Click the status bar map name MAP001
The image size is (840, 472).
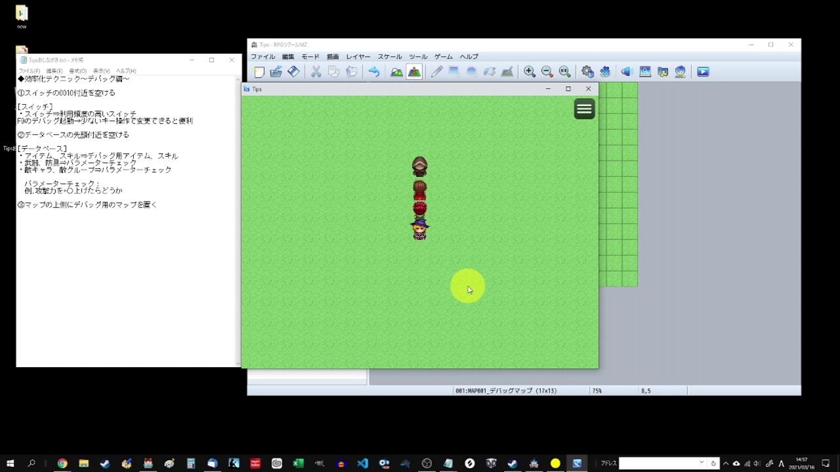coord(506,391)
